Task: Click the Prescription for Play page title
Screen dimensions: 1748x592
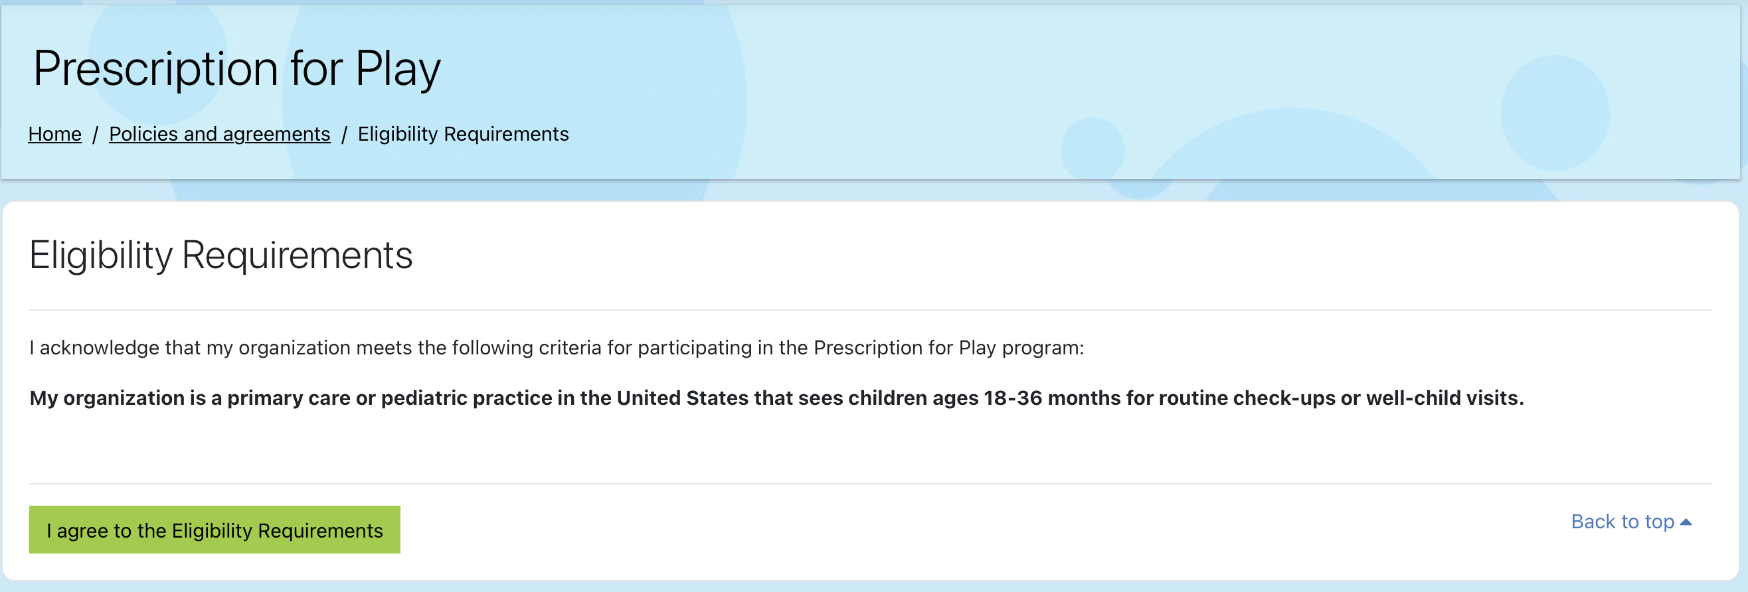Action: coord(237,69)
